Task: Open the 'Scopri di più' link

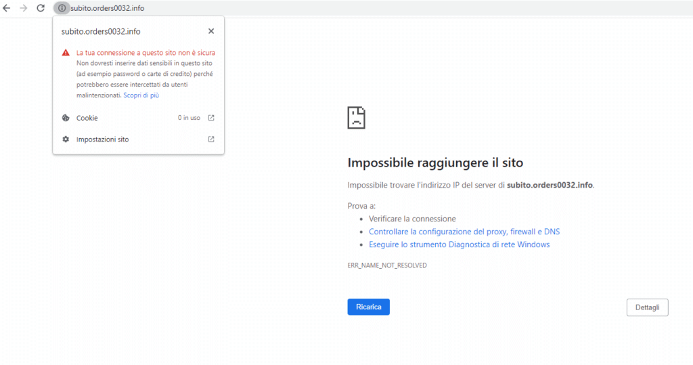Action: 141,95
